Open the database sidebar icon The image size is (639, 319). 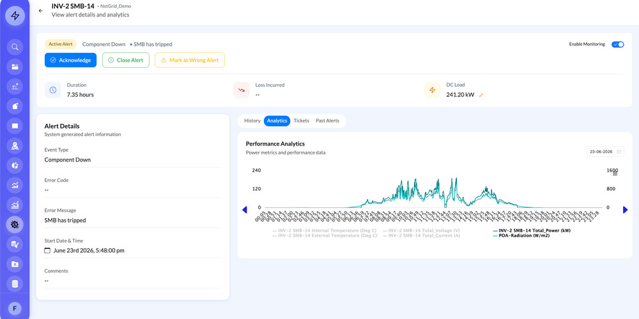[x=15, y=284]
